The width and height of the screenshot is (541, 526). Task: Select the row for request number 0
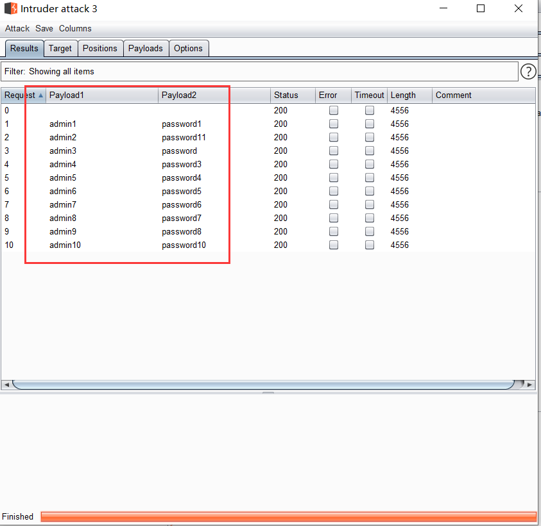268,110
